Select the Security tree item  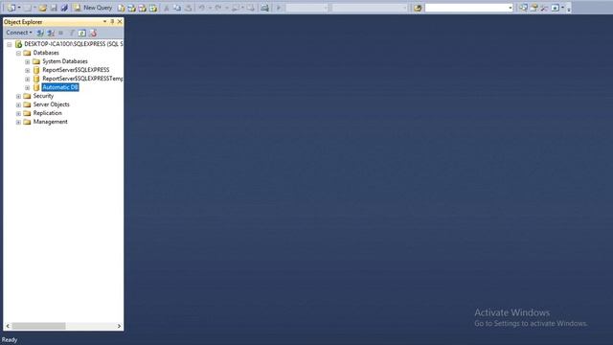pos(43,96)
